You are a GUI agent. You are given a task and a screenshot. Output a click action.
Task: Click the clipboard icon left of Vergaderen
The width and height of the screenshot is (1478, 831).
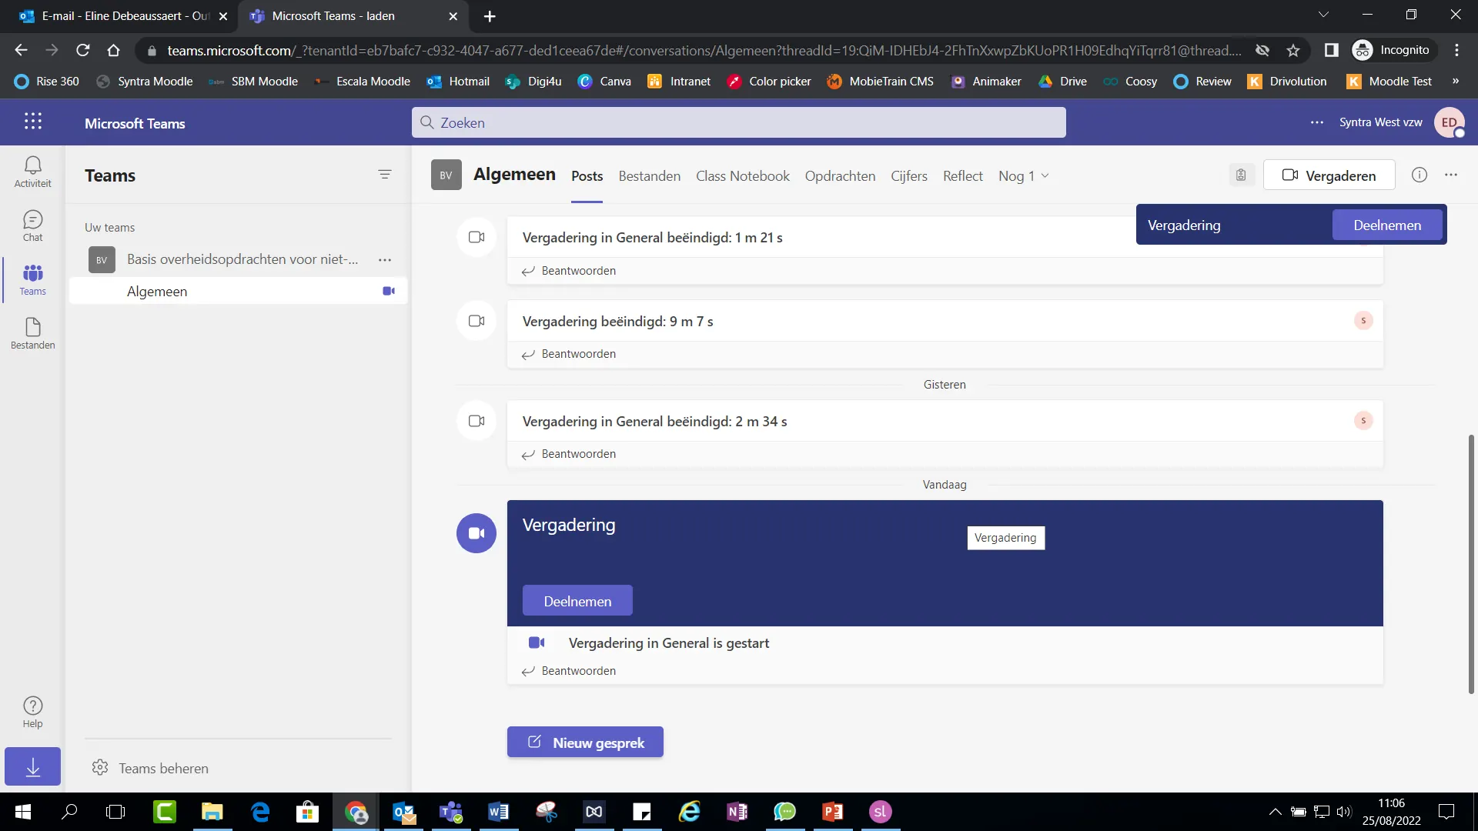coord(1241,175)
